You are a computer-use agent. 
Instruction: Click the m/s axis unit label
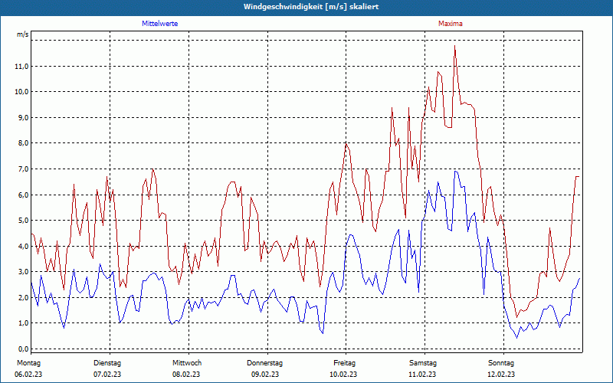pos(23,34)
